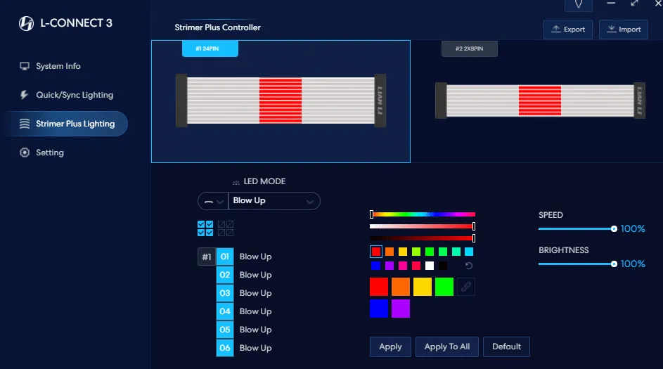Open Quick/Sync Lighting section
663x369 pixels.
tap(66, 95)
